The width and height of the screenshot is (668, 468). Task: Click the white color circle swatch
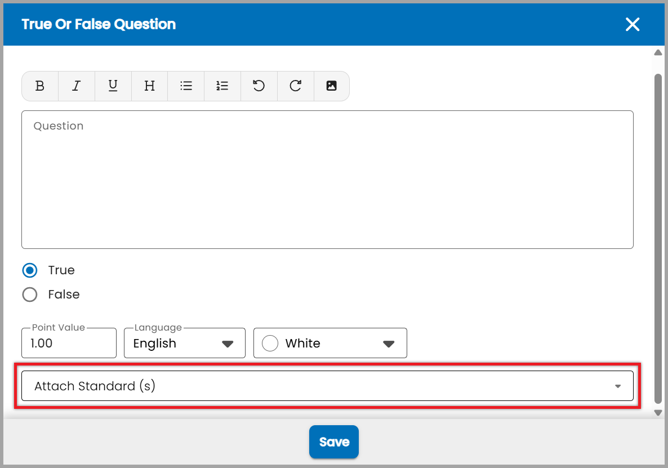pyautogui.click(x=270, y=343)
